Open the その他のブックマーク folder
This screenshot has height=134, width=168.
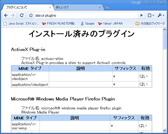[x=150, y=23]
